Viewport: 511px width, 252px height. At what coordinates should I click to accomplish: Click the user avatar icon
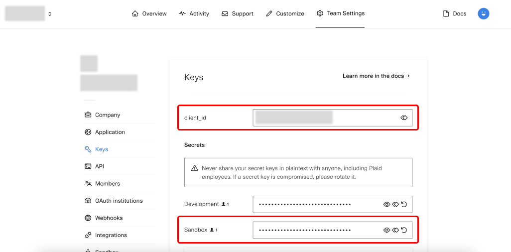tap(483, 13)
